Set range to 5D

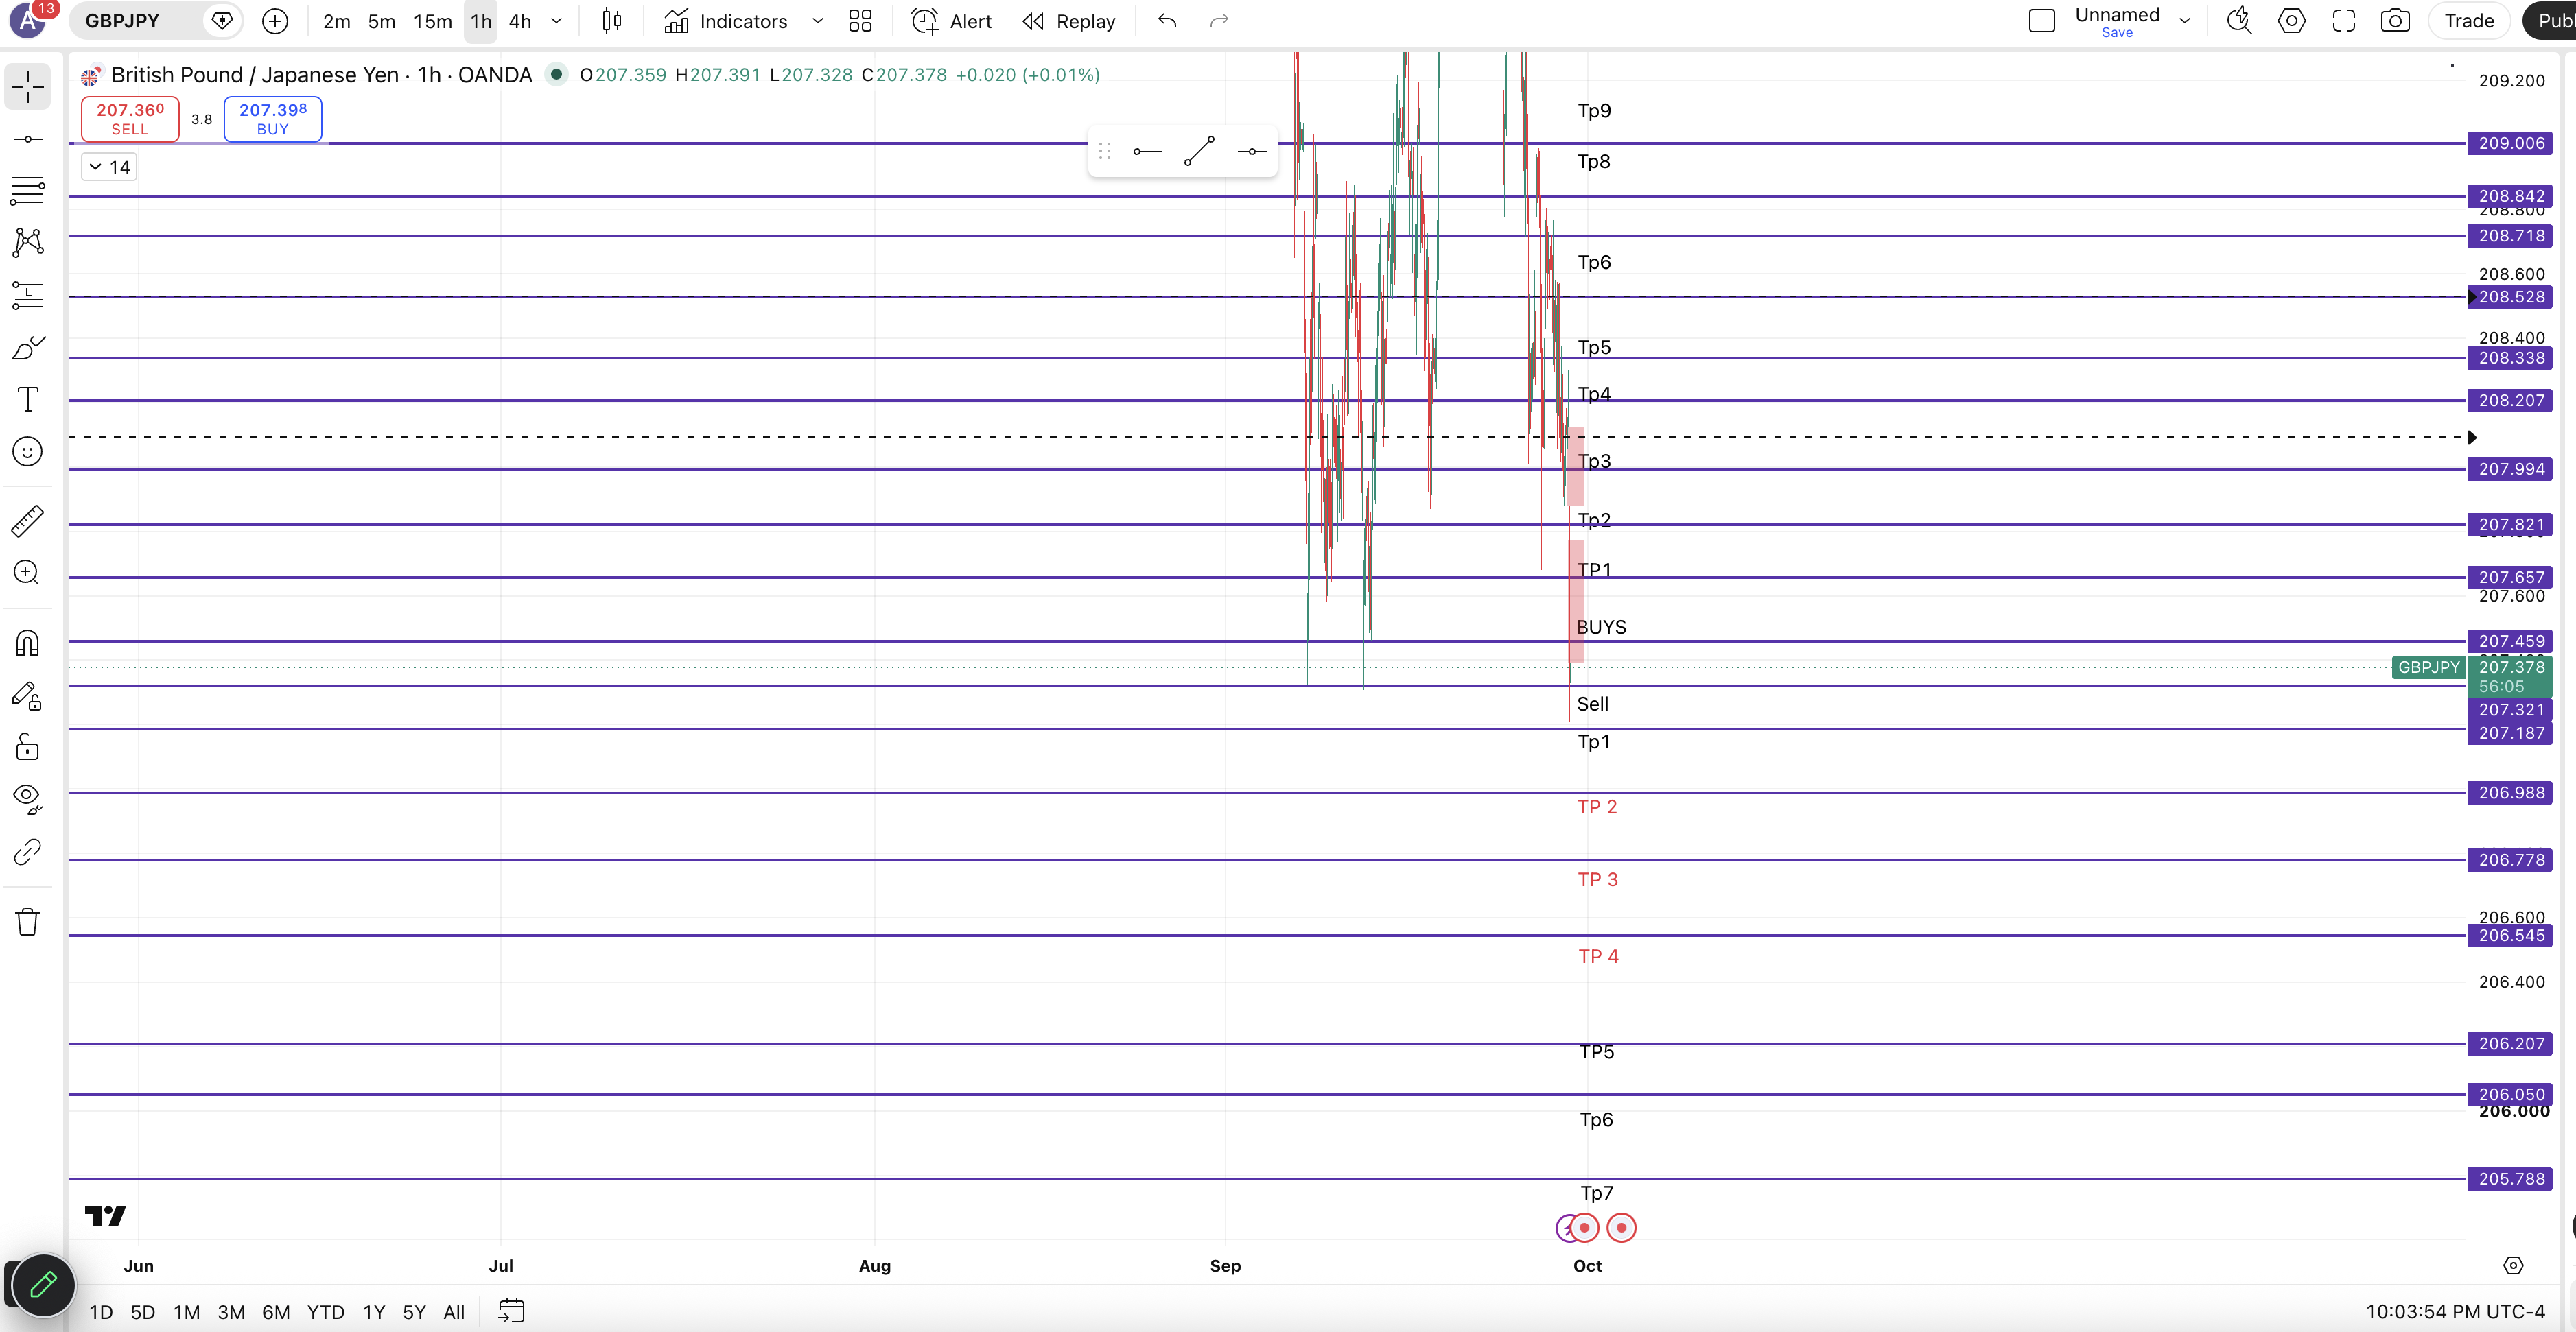143,1312
